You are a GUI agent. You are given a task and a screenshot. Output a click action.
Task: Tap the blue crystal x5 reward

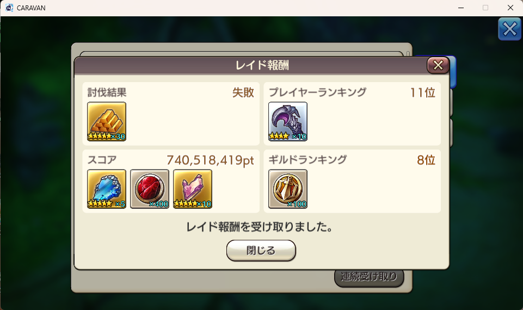tap(107, 189)
